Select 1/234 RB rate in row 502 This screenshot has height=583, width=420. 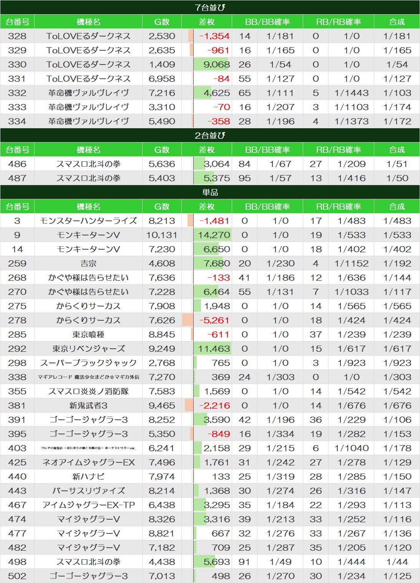351,576
